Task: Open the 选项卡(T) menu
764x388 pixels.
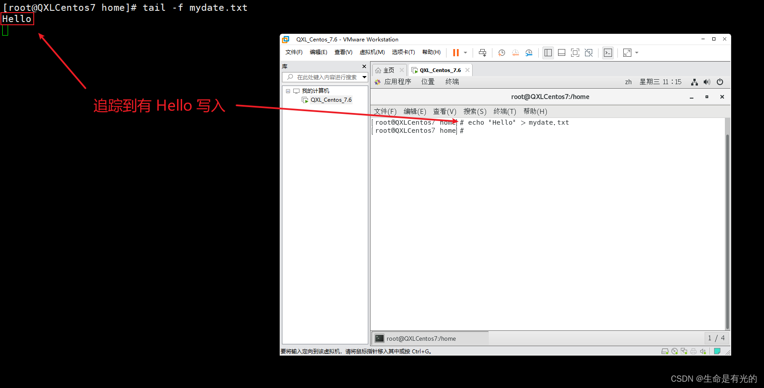Action: (x=403, y=52)
